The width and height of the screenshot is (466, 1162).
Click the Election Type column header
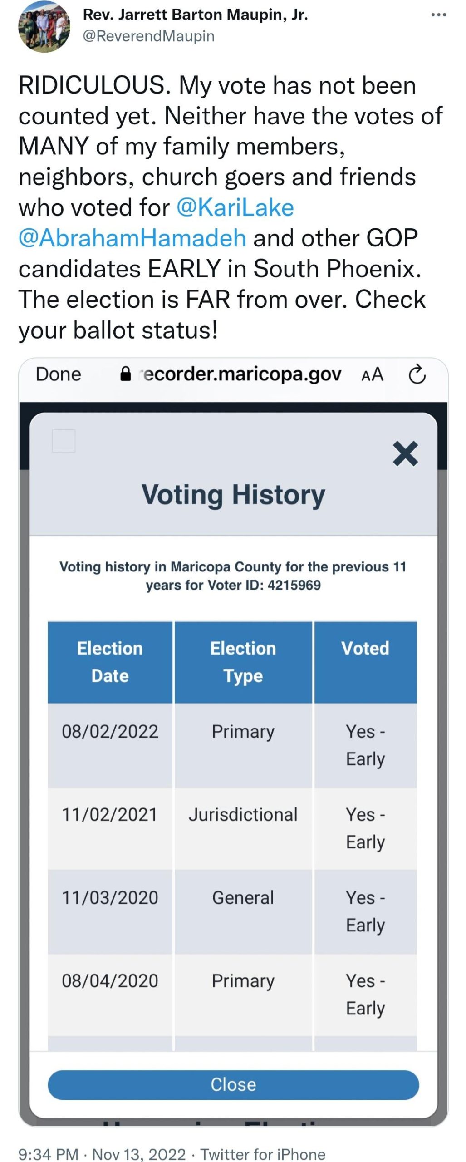pos(243,662)
